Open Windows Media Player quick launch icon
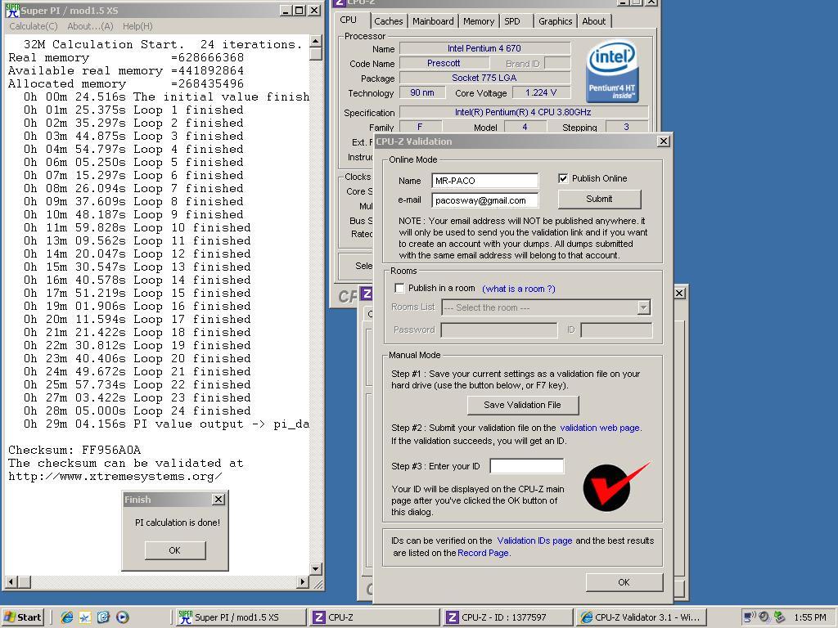 pyautogui.click(x=123, y=617)
